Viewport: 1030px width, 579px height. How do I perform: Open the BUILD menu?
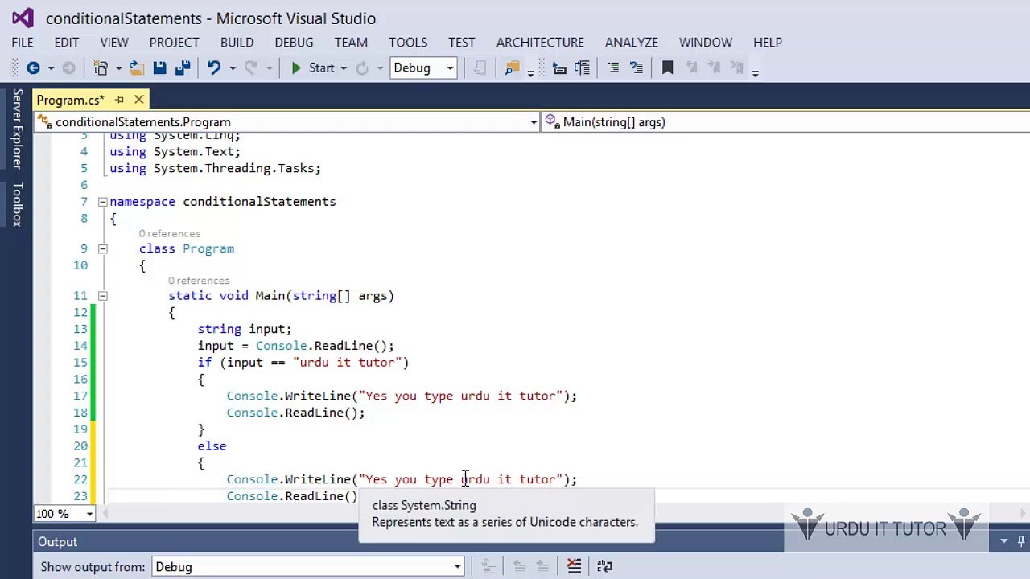pos(237,43)
